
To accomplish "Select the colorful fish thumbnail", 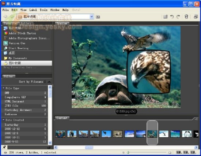I will (60, 134).
